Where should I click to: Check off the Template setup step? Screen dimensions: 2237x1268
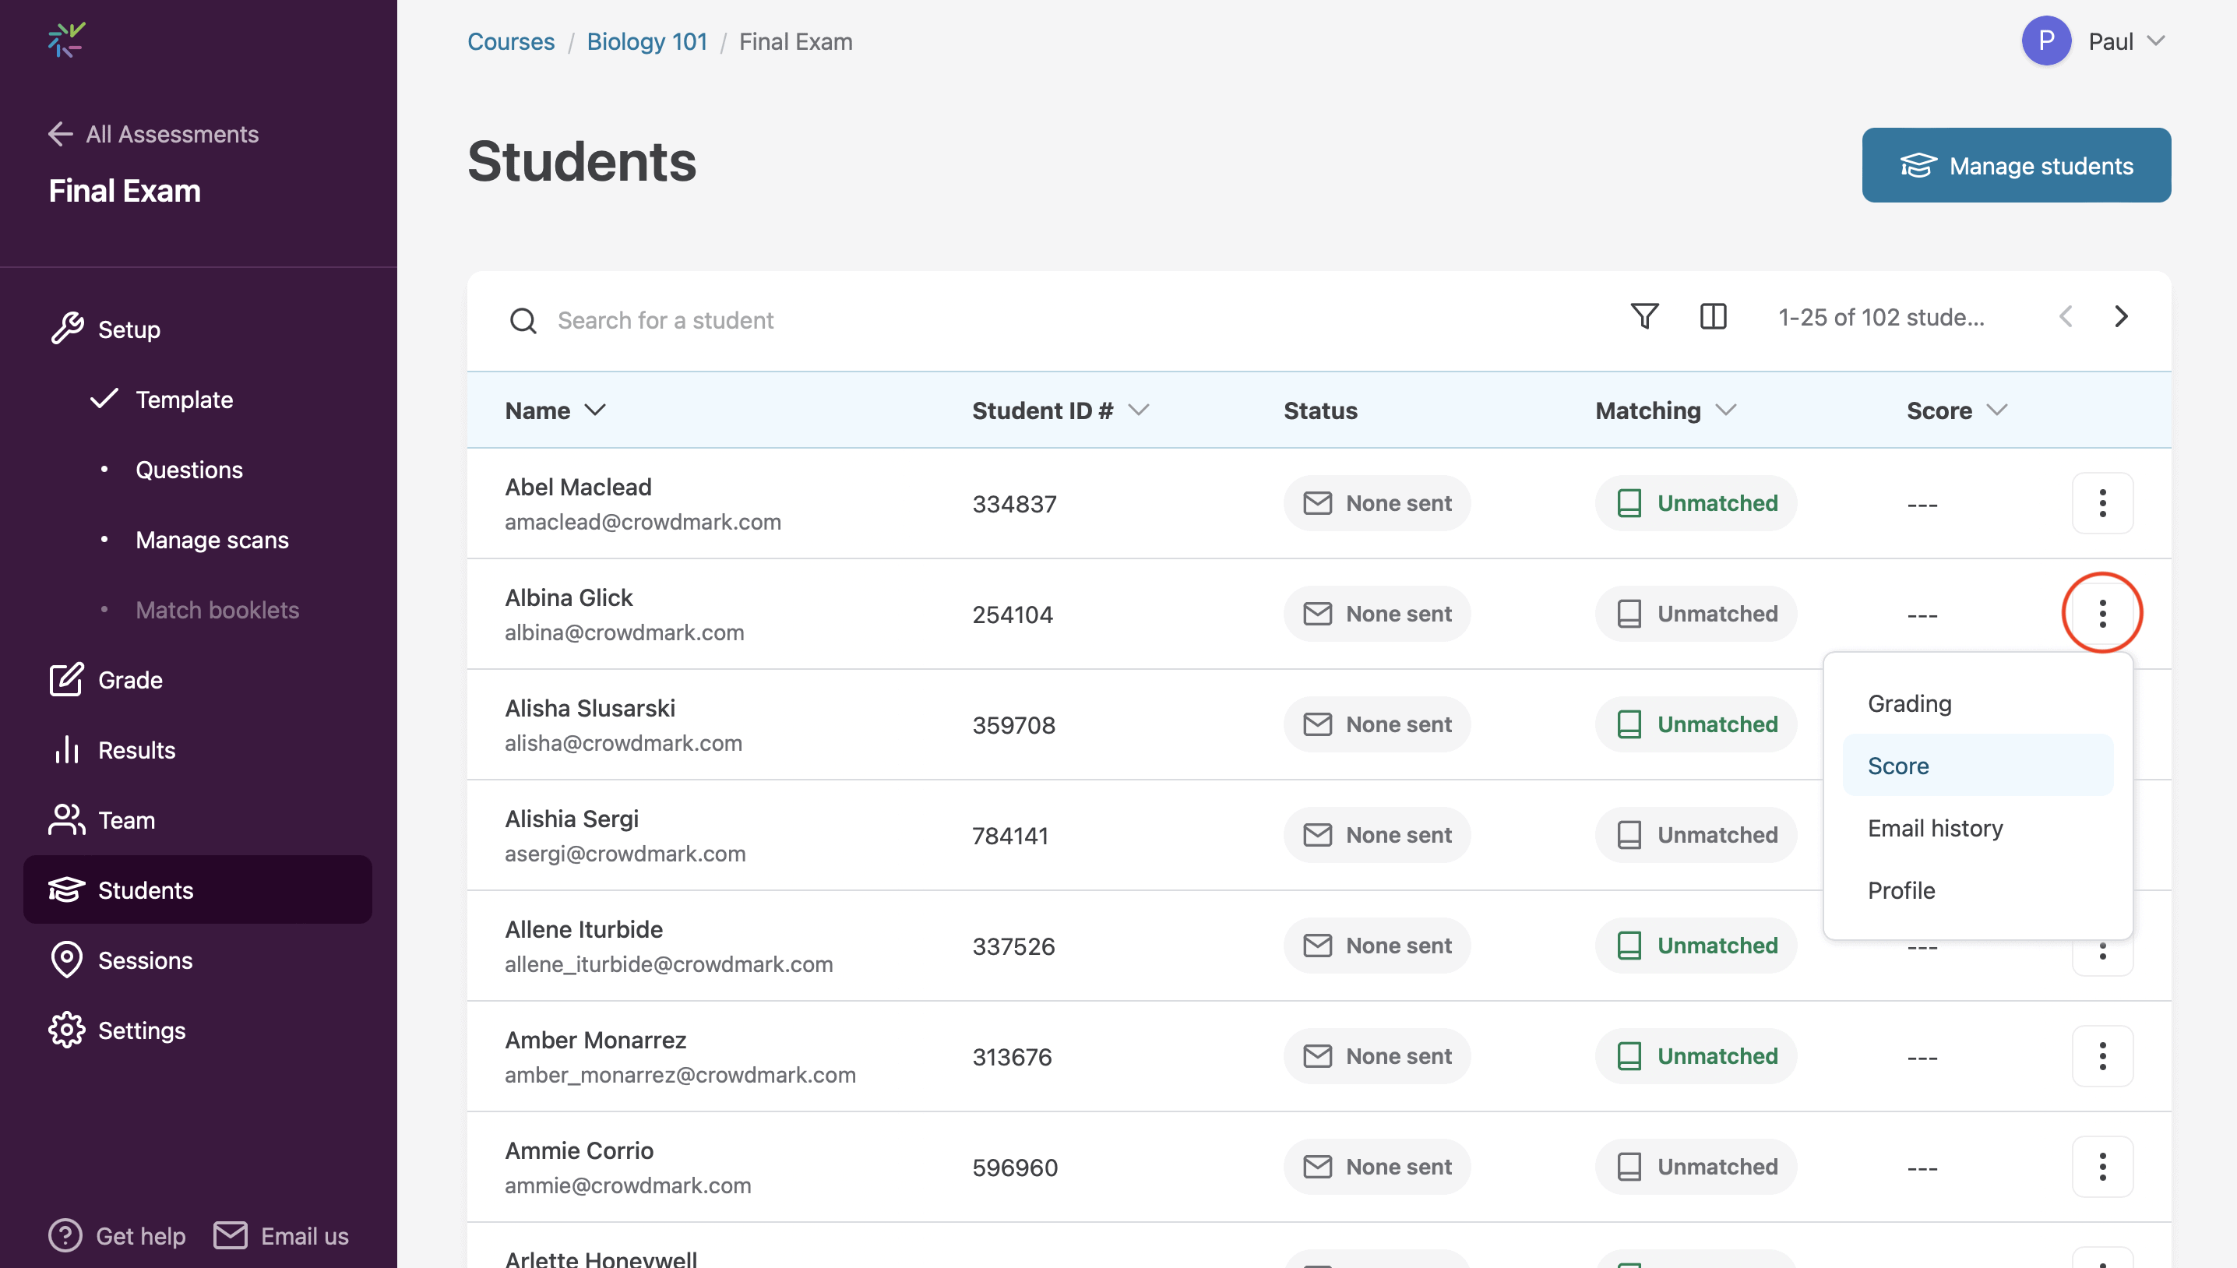(104, 399)
